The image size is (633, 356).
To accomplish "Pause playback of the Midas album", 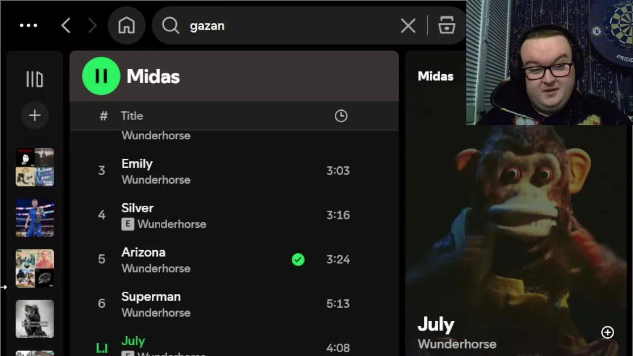I will pos(101,76).
